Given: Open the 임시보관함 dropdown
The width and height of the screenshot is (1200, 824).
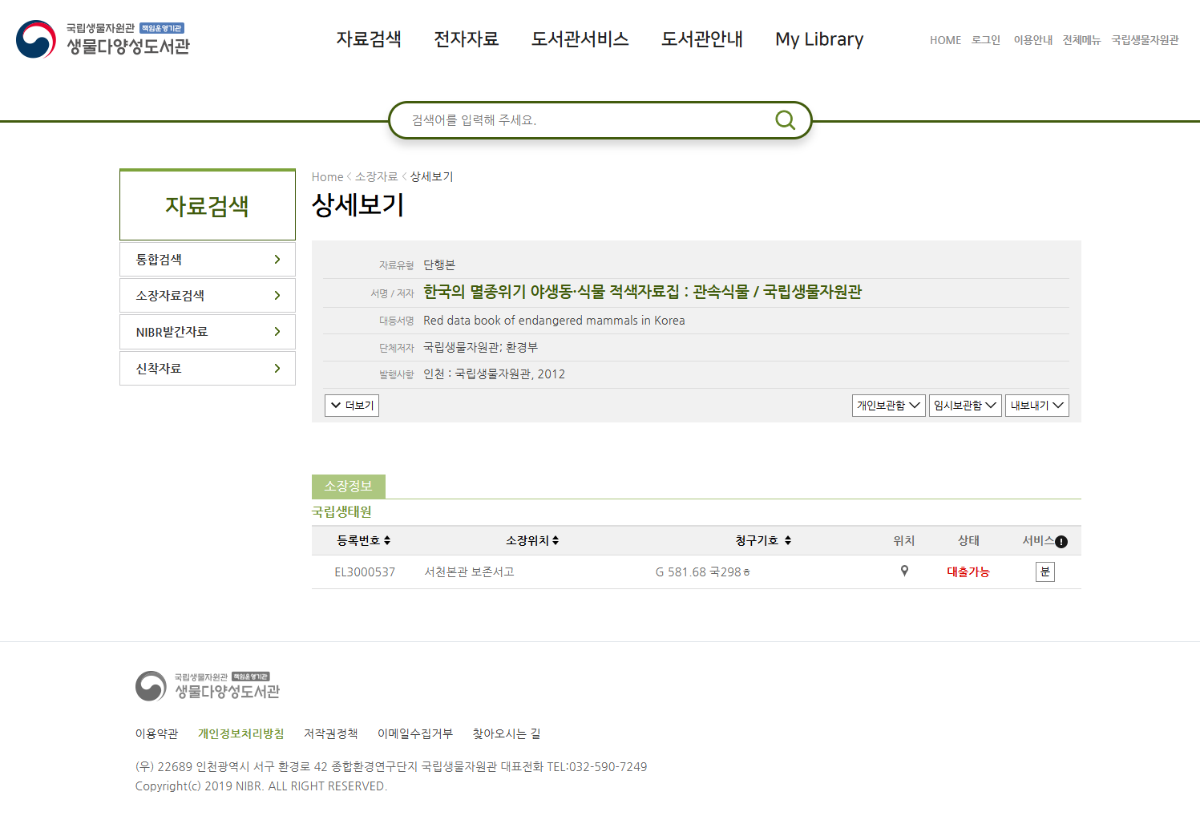Looking at the screenshot, I should pyautogui.click(x=965, y=406).
